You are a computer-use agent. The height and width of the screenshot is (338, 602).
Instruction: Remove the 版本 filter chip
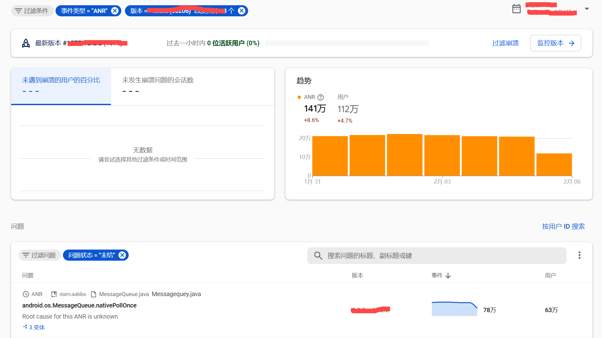242,11
